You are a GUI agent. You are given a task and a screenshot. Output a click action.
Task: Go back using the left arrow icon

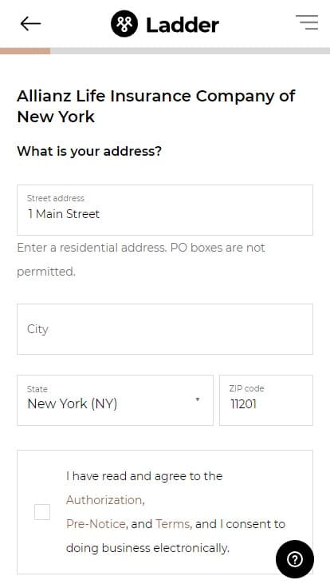[30, 24]
